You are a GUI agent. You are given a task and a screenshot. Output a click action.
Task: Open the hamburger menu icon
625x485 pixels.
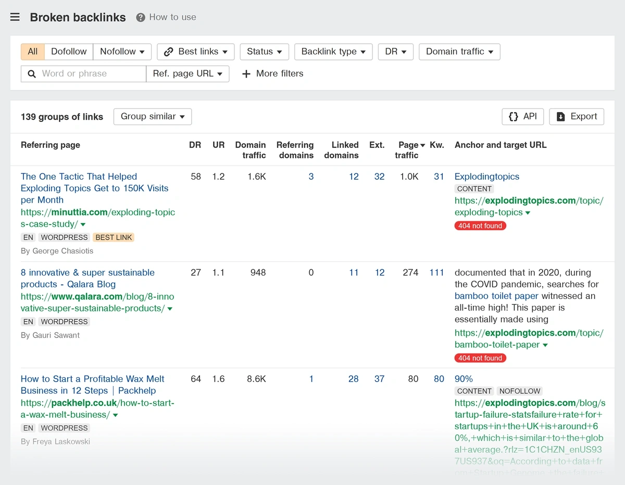pyautogui.click(x=15, y=17)
